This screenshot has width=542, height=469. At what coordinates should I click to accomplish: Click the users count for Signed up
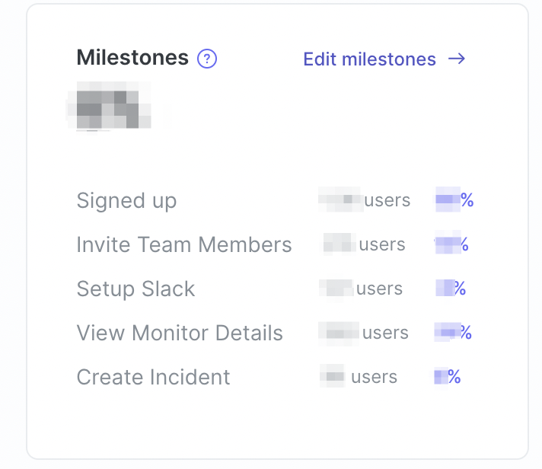click(365, 199)
